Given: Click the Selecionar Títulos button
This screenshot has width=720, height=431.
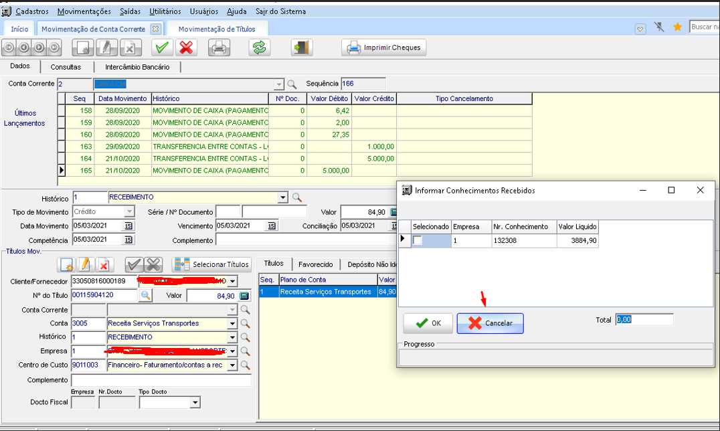Looking at the screenshot, I should pyautogui.click(x=212, y=264).
